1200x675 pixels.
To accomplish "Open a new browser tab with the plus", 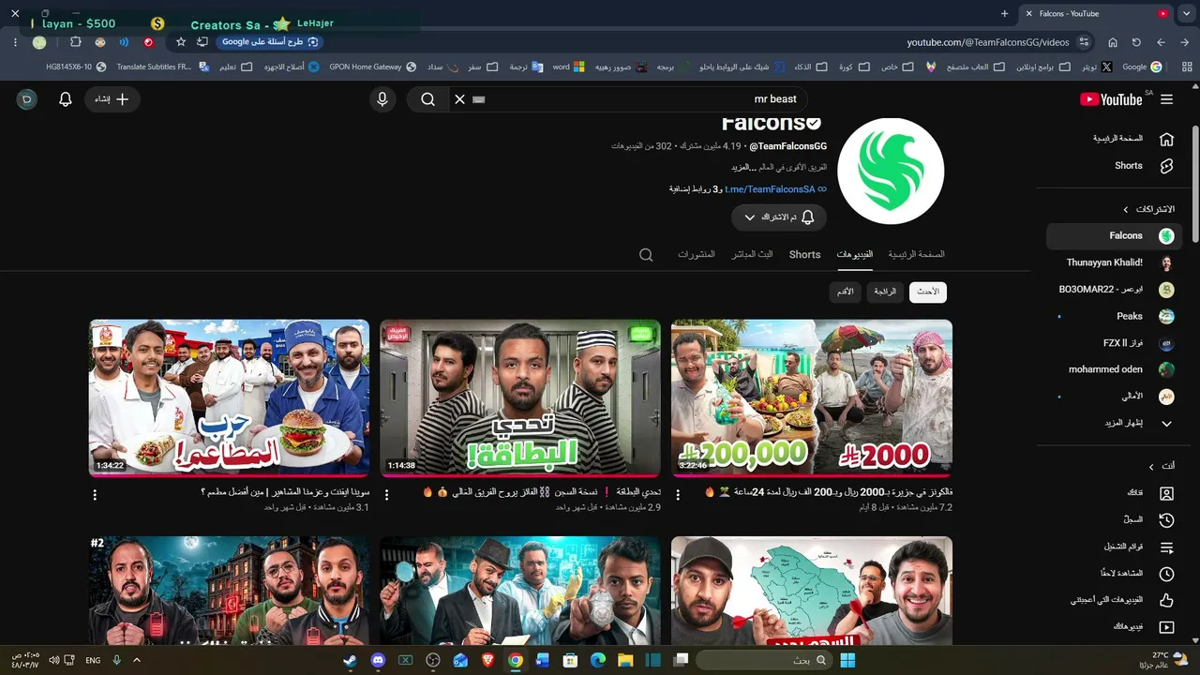I will 1005,13.
